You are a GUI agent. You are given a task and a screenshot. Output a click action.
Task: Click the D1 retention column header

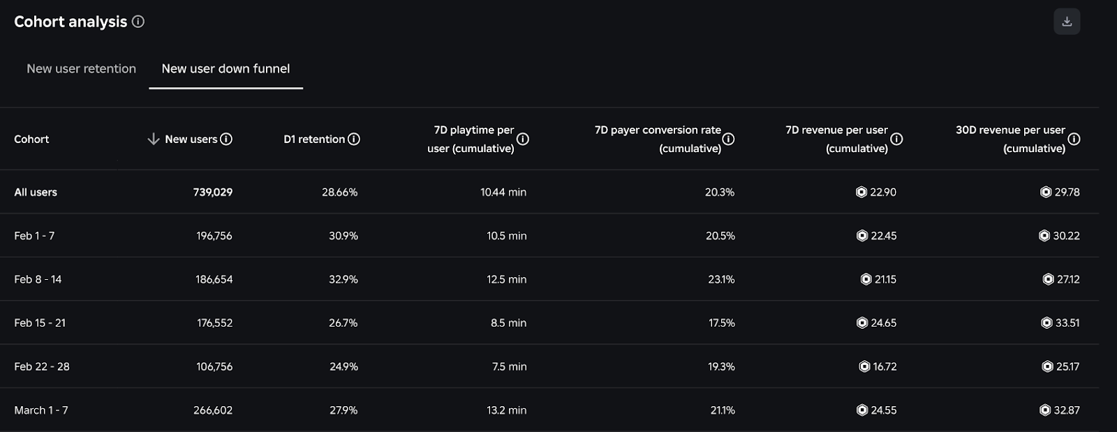(314, 139)
